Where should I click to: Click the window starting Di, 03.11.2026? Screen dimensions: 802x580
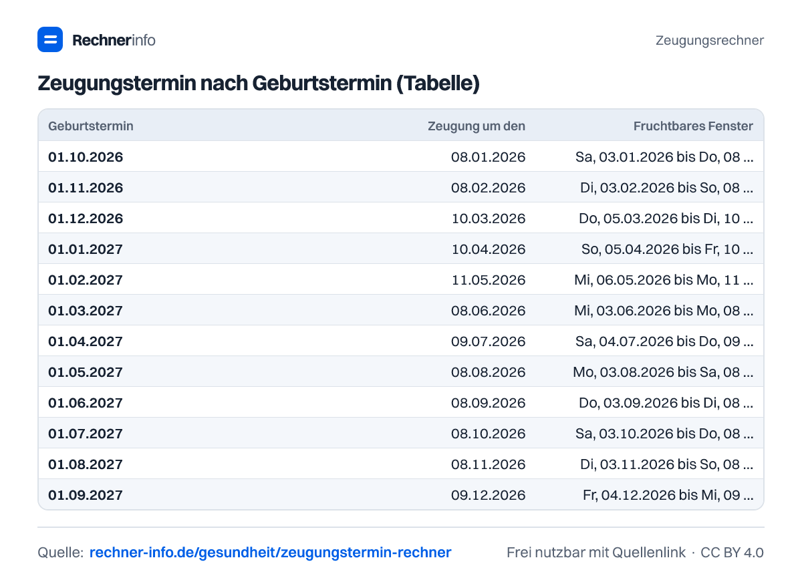coord(666,464)
